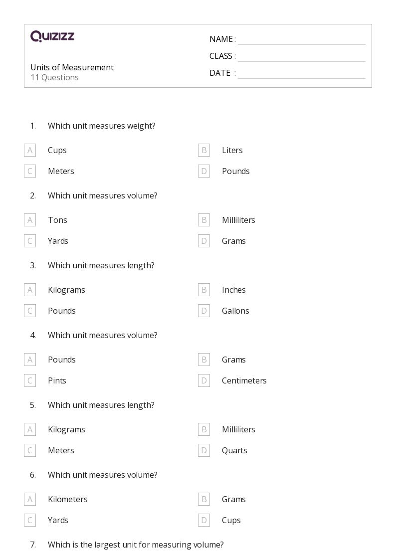396x560 pixels.
Task: Check box C for Pints in question 4
Action: 30,380
